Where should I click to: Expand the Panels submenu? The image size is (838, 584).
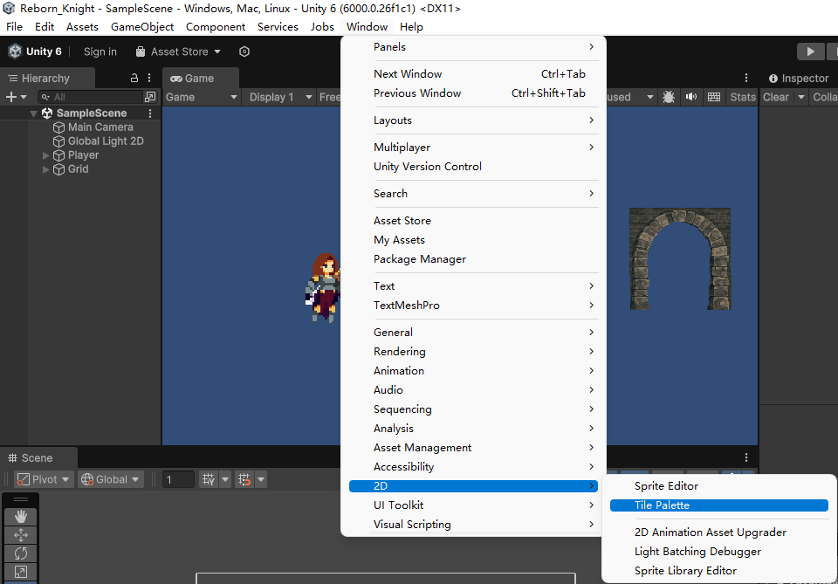(x=473, y=47)
